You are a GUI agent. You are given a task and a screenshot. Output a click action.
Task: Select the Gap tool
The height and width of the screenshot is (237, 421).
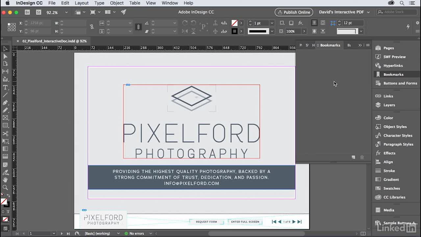[5, 71]
